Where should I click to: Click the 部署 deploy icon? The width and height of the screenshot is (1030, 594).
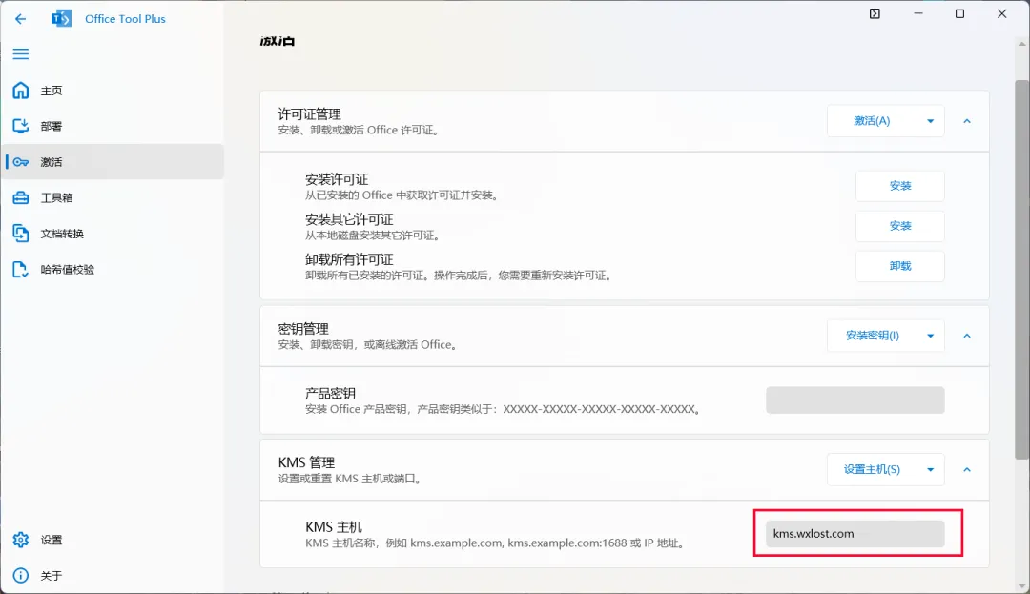tap(20, 126)
